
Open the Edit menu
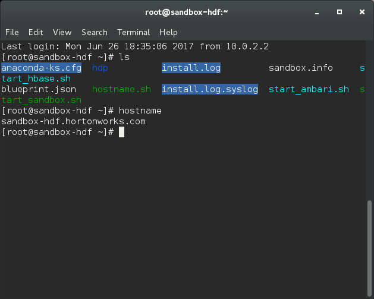[x=36, y=32]
